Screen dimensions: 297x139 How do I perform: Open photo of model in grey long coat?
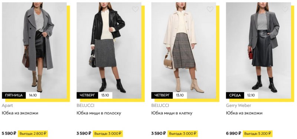tap(34, 51)
